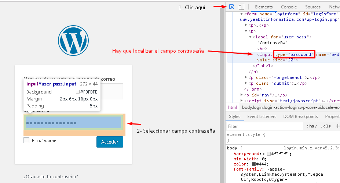Open the login.min.css source link
Screen dimensions: 340x183
(x=312, y=148)
